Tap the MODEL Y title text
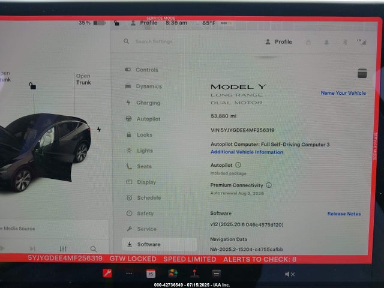This screenshot has height=288, width=384. point(239,86)
